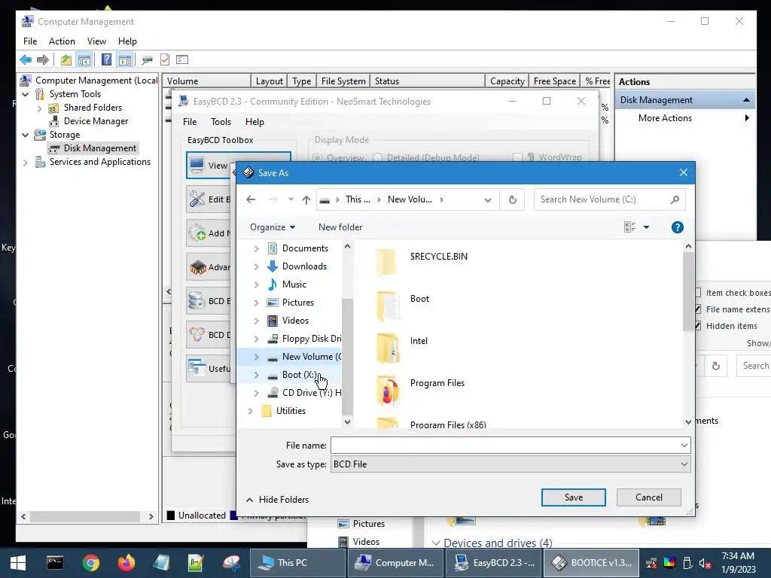Launch Chrome from the taskbar

point(91,563)
